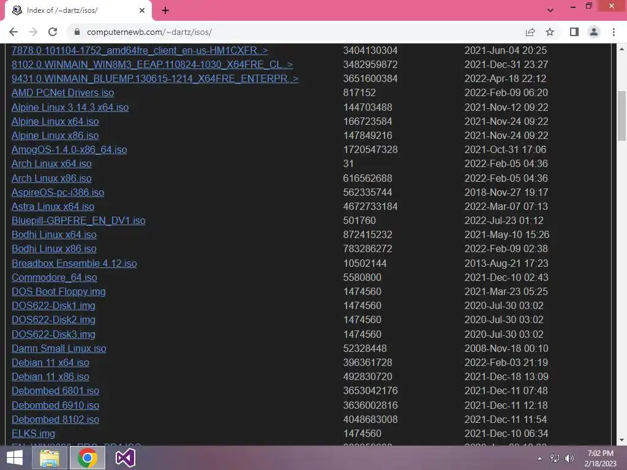Click the taskbar clock 7:02 PM
Viewport: 627px width, 470px height.
[x=600, y=453]
